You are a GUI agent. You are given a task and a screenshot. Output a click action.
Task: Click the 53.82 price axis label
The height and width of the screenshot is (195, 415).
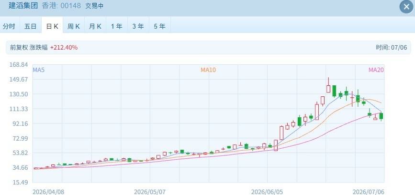(21, 153)
